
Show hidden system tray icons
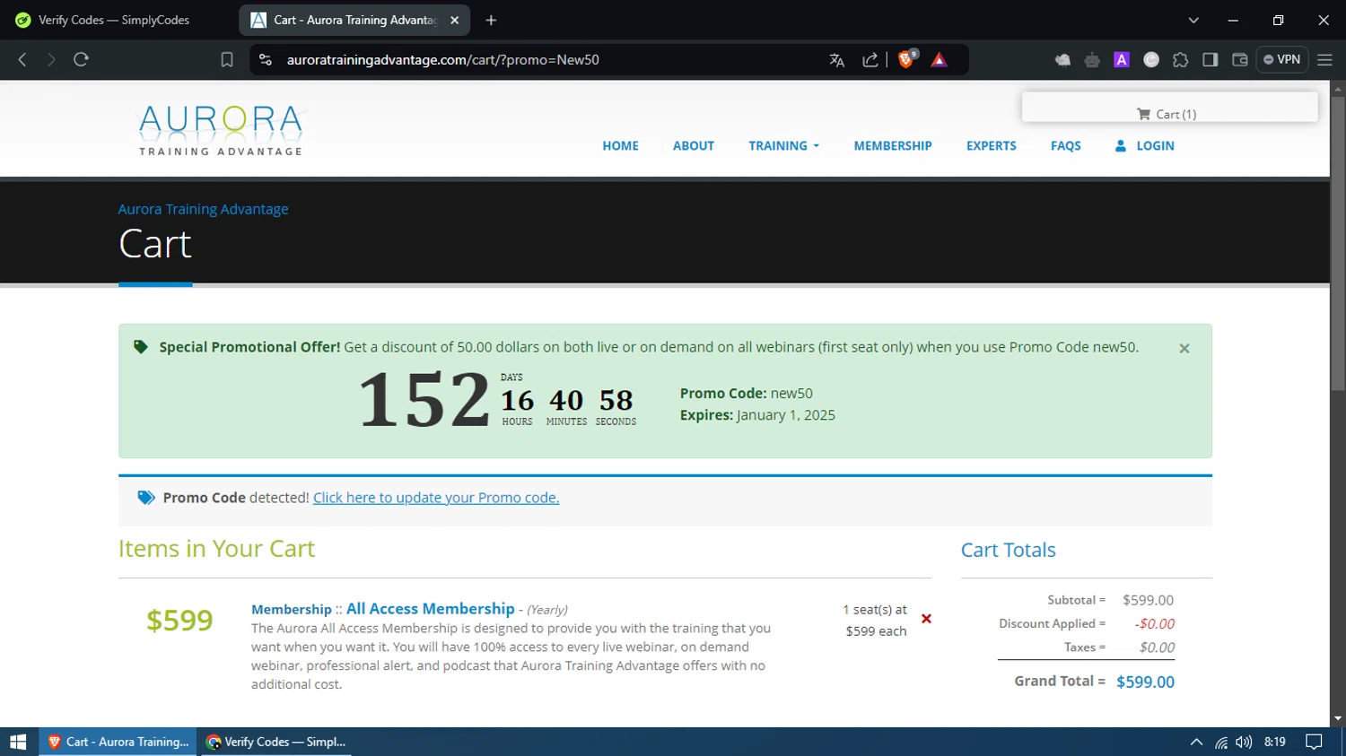[x=1196, y=742]
